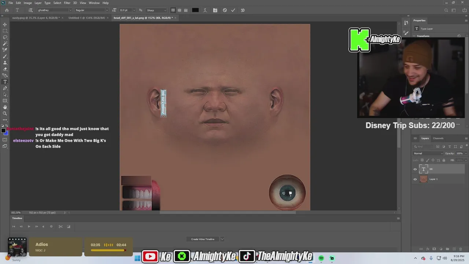This screenshot has width=469, height=264.
Task: Link layers icon in Layers panel
Action: pos(421,249)
